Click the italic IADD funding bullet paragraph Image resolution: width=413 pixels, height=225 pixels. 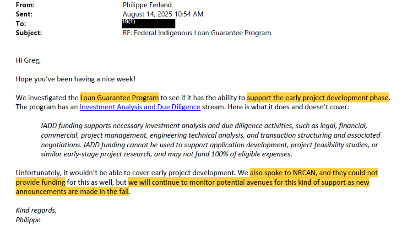point(211,140)
